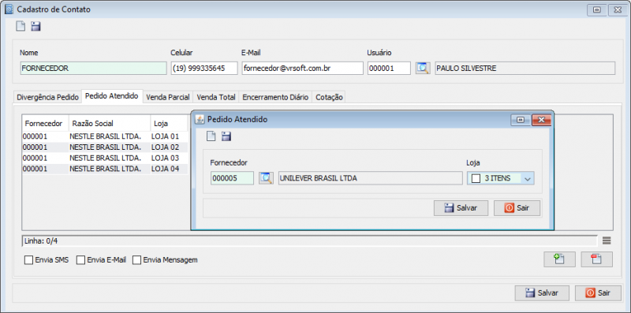Select the row with LOJA 03
Screen dimensions: 631x313
105,158
